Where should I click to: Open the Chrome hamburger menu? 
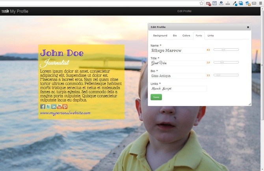click(x=260, y=3)
